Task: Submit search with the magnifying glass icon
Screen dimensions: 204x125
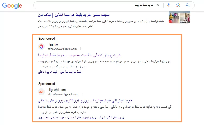Action: click(187, 5)
